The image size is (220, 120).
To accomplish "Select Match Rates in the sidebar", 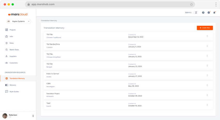I will pos(14,50).
